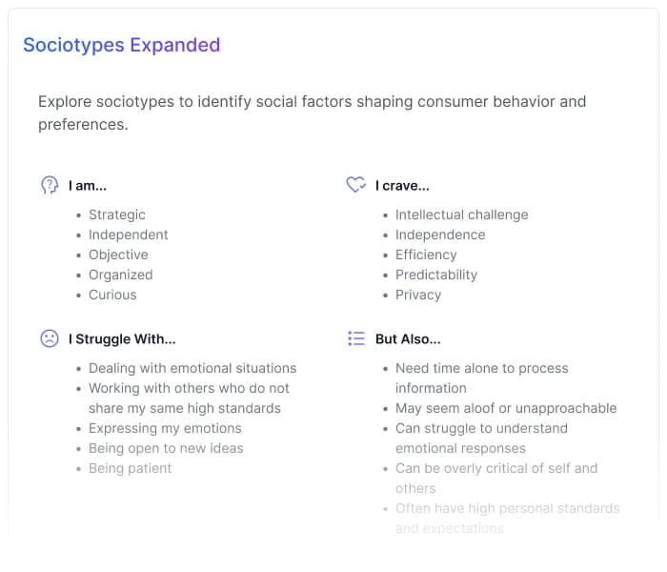Click the faded "Being patient" item

coord(131,468)
